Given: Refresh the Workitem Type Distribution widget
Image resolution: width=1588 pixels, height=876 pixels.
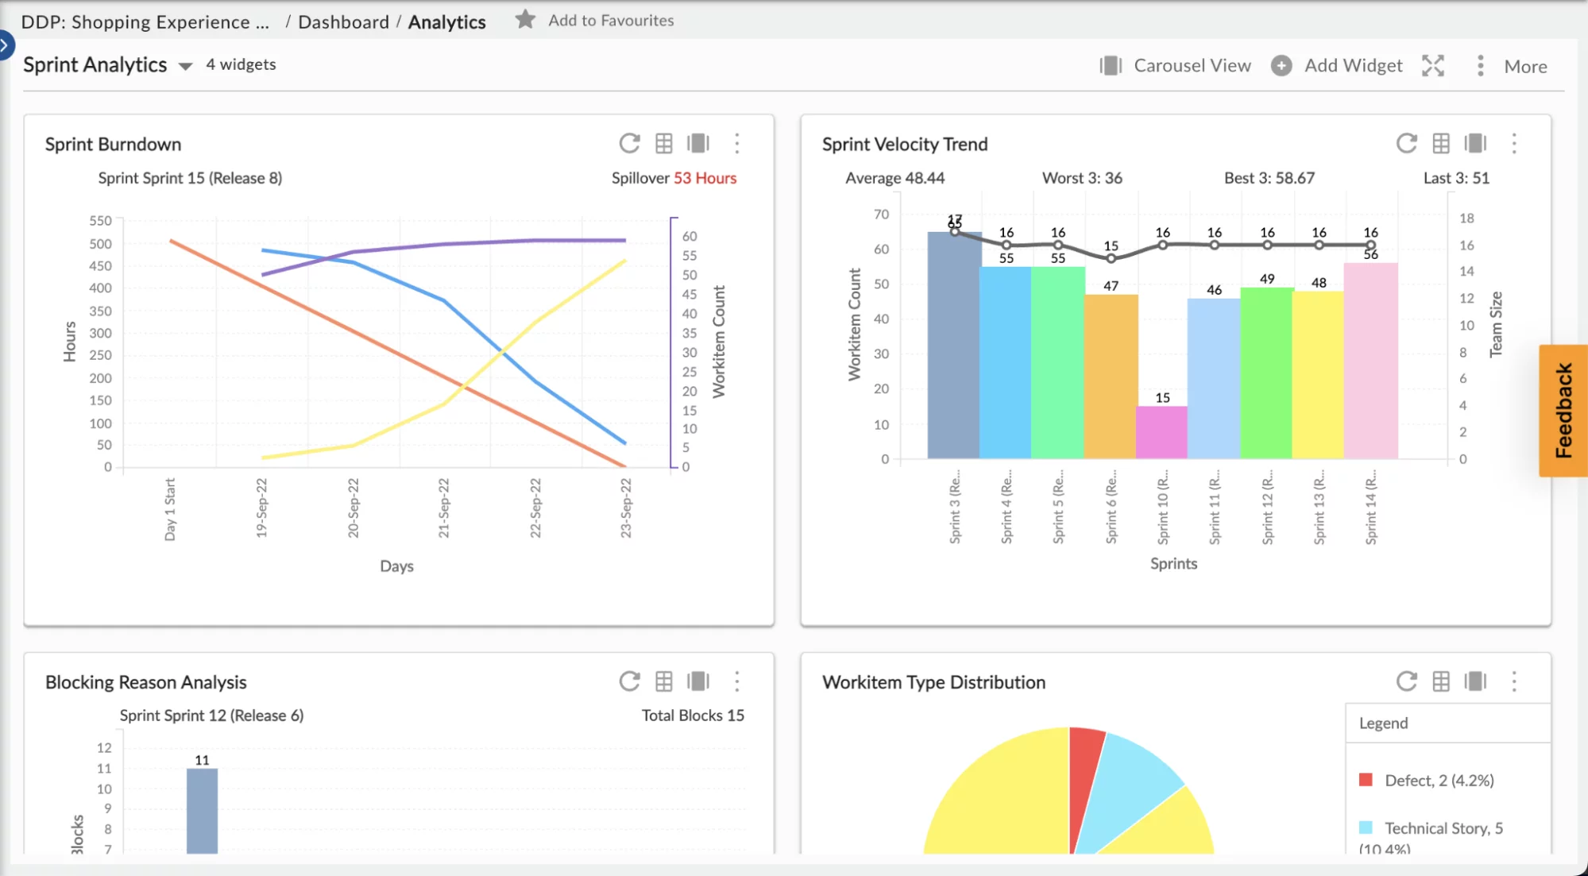Looking at the screenshot, I should tap(1406, 681).
